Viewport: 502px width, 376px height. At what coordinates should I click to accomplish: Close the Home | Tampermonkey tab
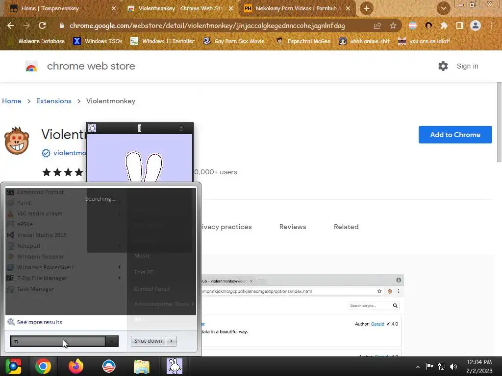114,8
